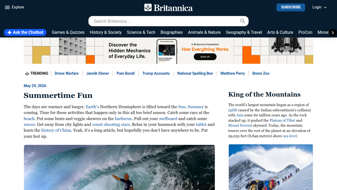This screenshot has width=337, height=190.
Task: Click the Everest climbers image
Action: 271,167
